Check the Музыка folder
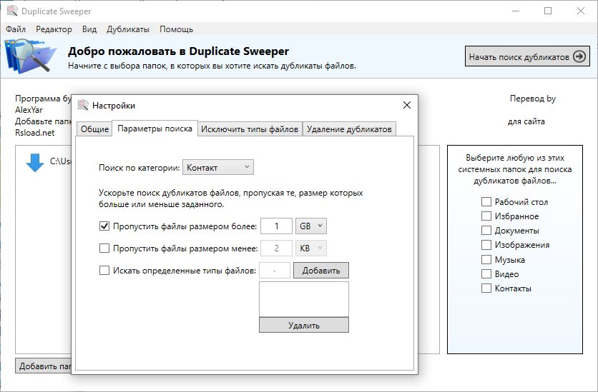Screen dimensions: 598x392 click(x=486, y=260)
